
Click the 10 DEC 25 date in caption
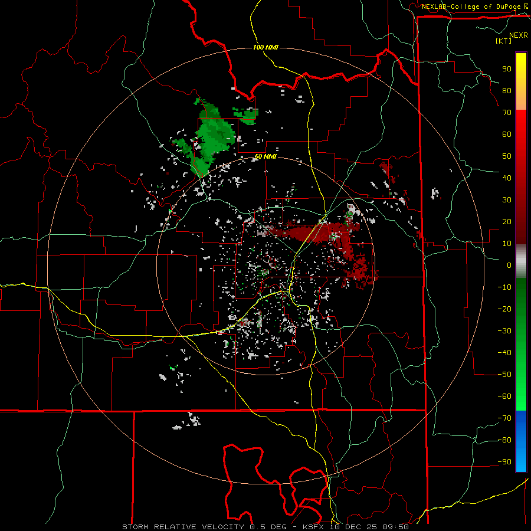(x=354, y=527)
